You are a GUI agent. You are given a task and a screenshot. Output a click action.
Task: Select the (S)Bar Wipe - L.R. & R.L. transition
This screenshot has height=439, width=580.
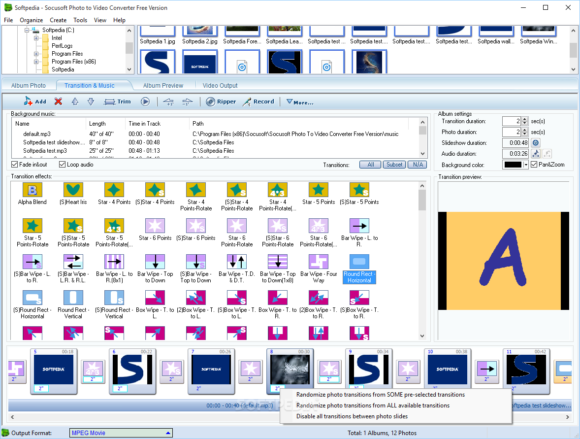(x=73, y=269)
